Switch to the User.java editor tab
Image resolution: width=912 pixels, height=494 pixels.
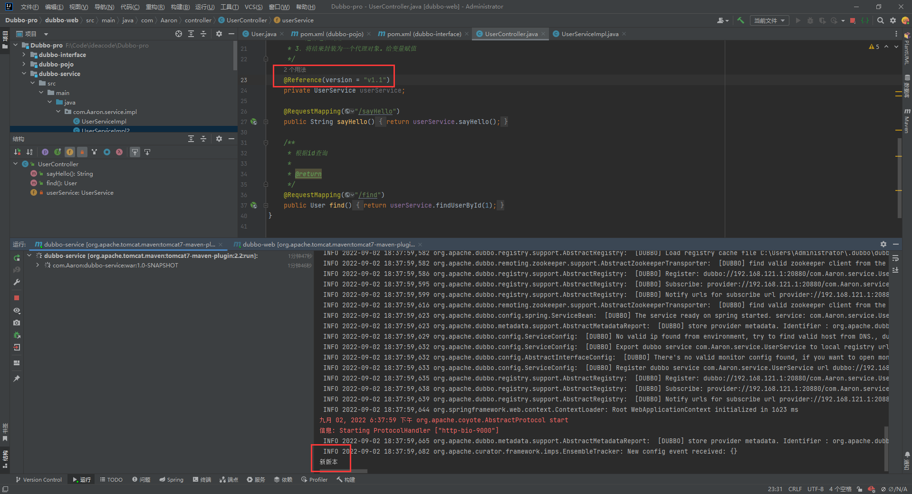[x=263, y=34]
